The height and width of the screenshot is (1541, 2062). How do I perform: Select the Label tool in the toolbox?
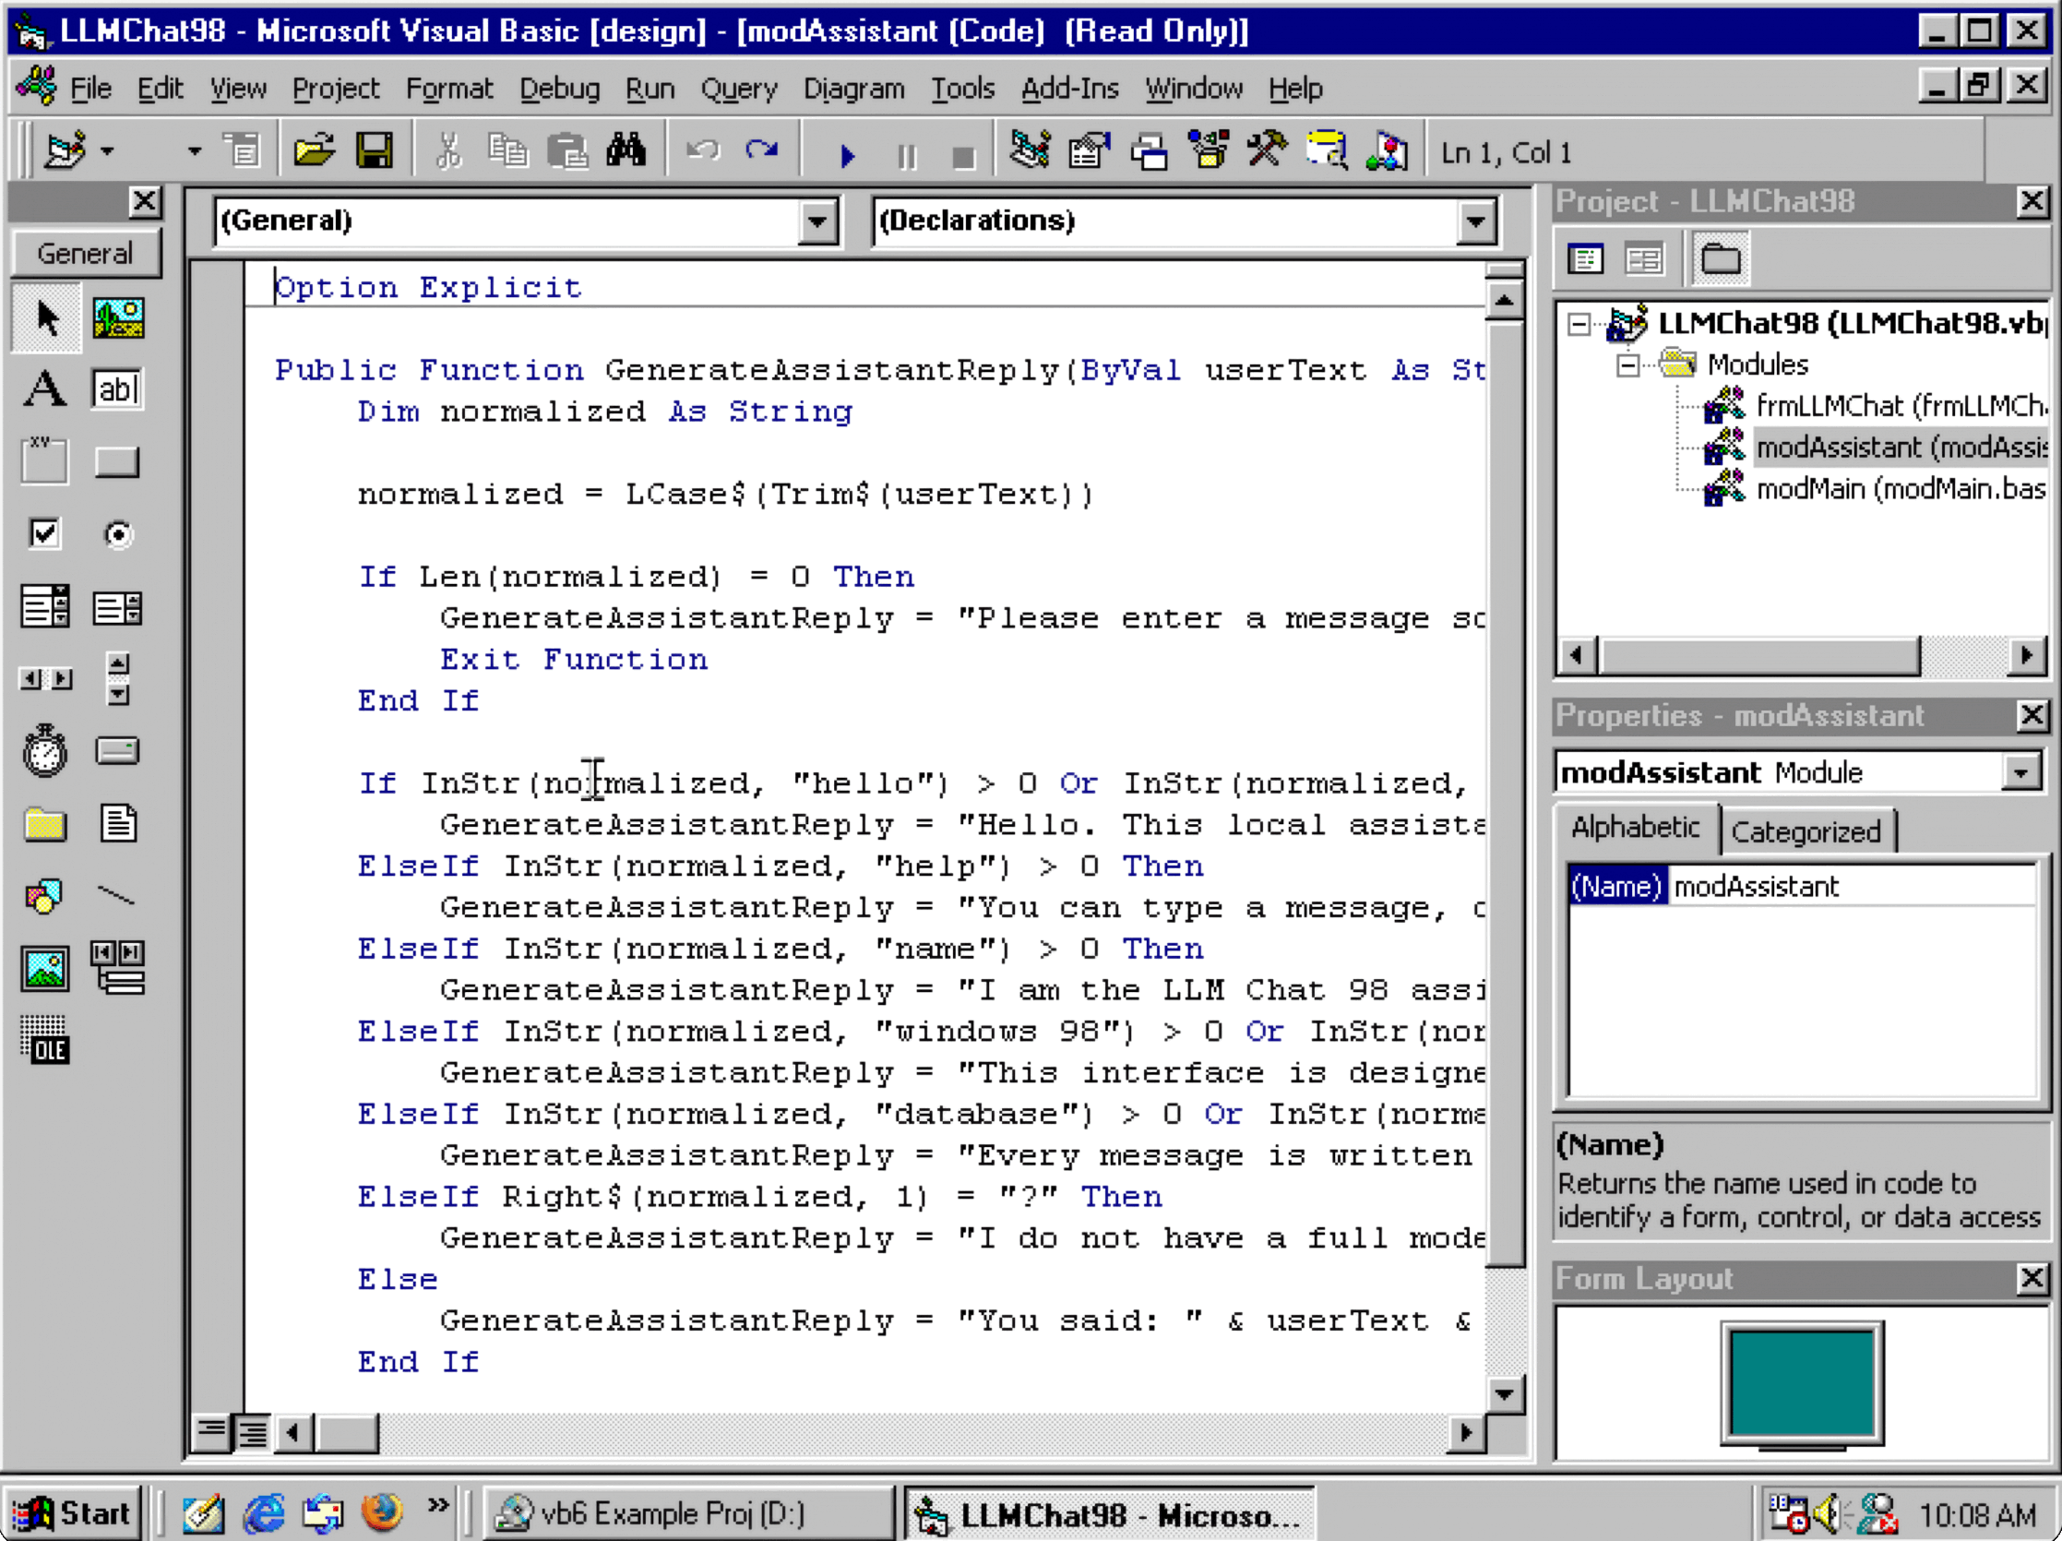click(x=43, y=389)
